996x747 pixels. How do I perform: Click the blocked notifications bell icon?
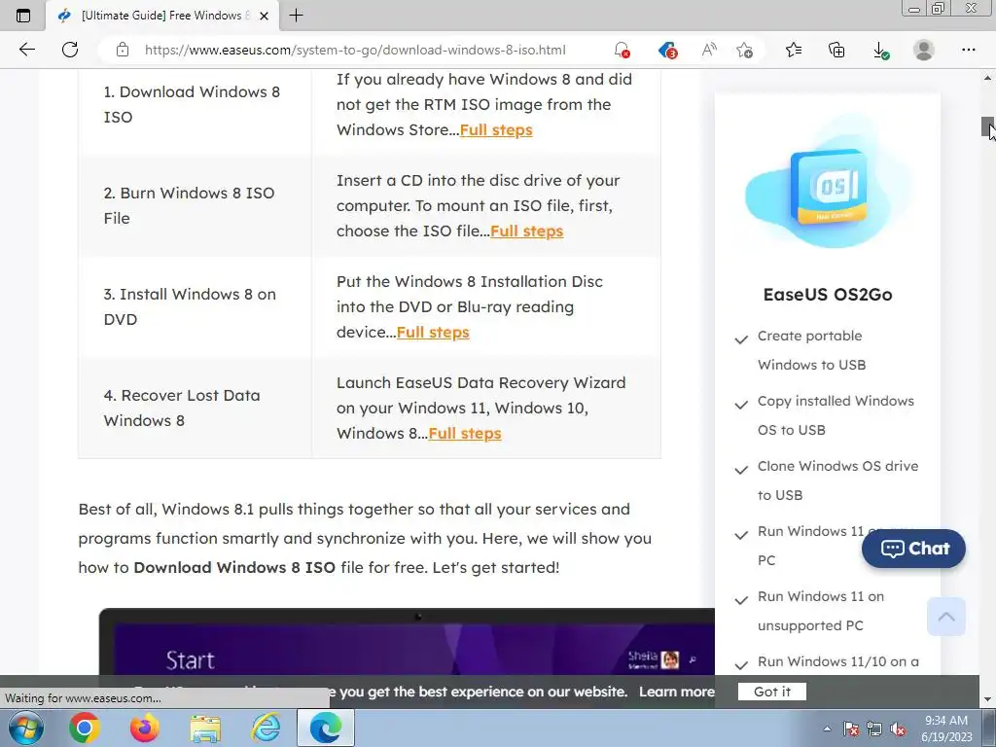click(622, 50)
